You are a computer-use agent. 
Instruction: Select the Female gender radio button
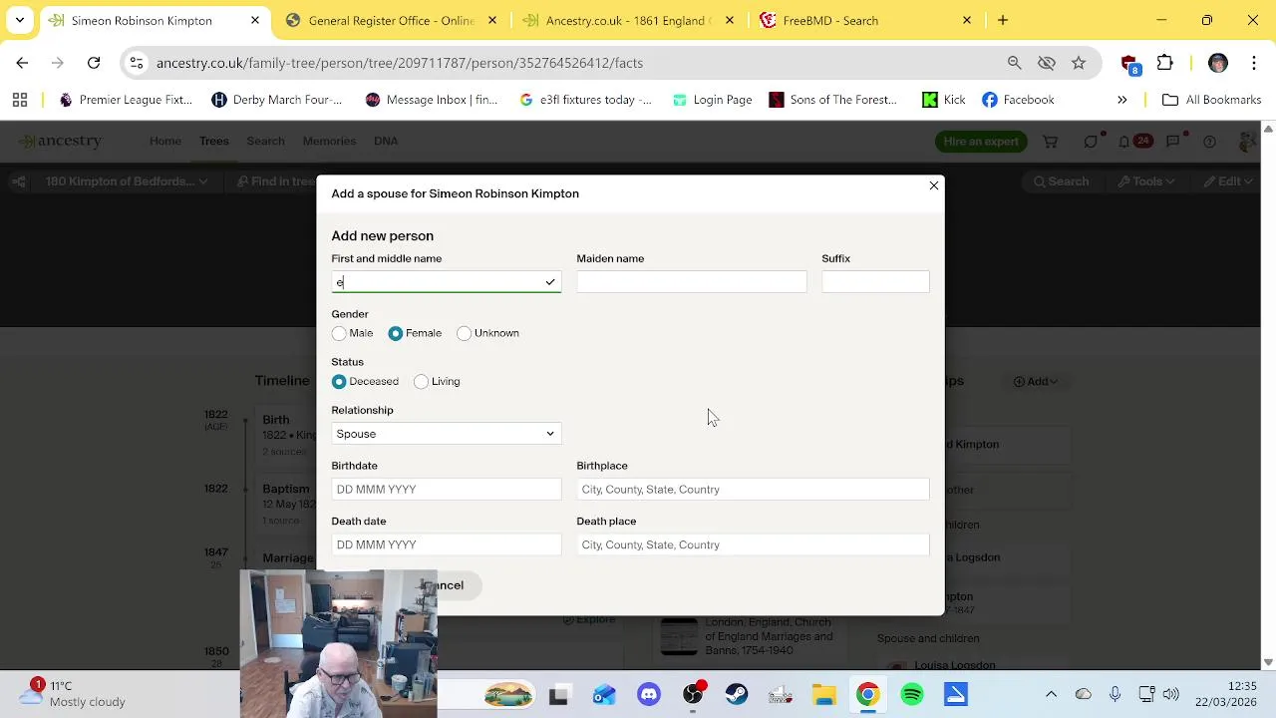396,333
